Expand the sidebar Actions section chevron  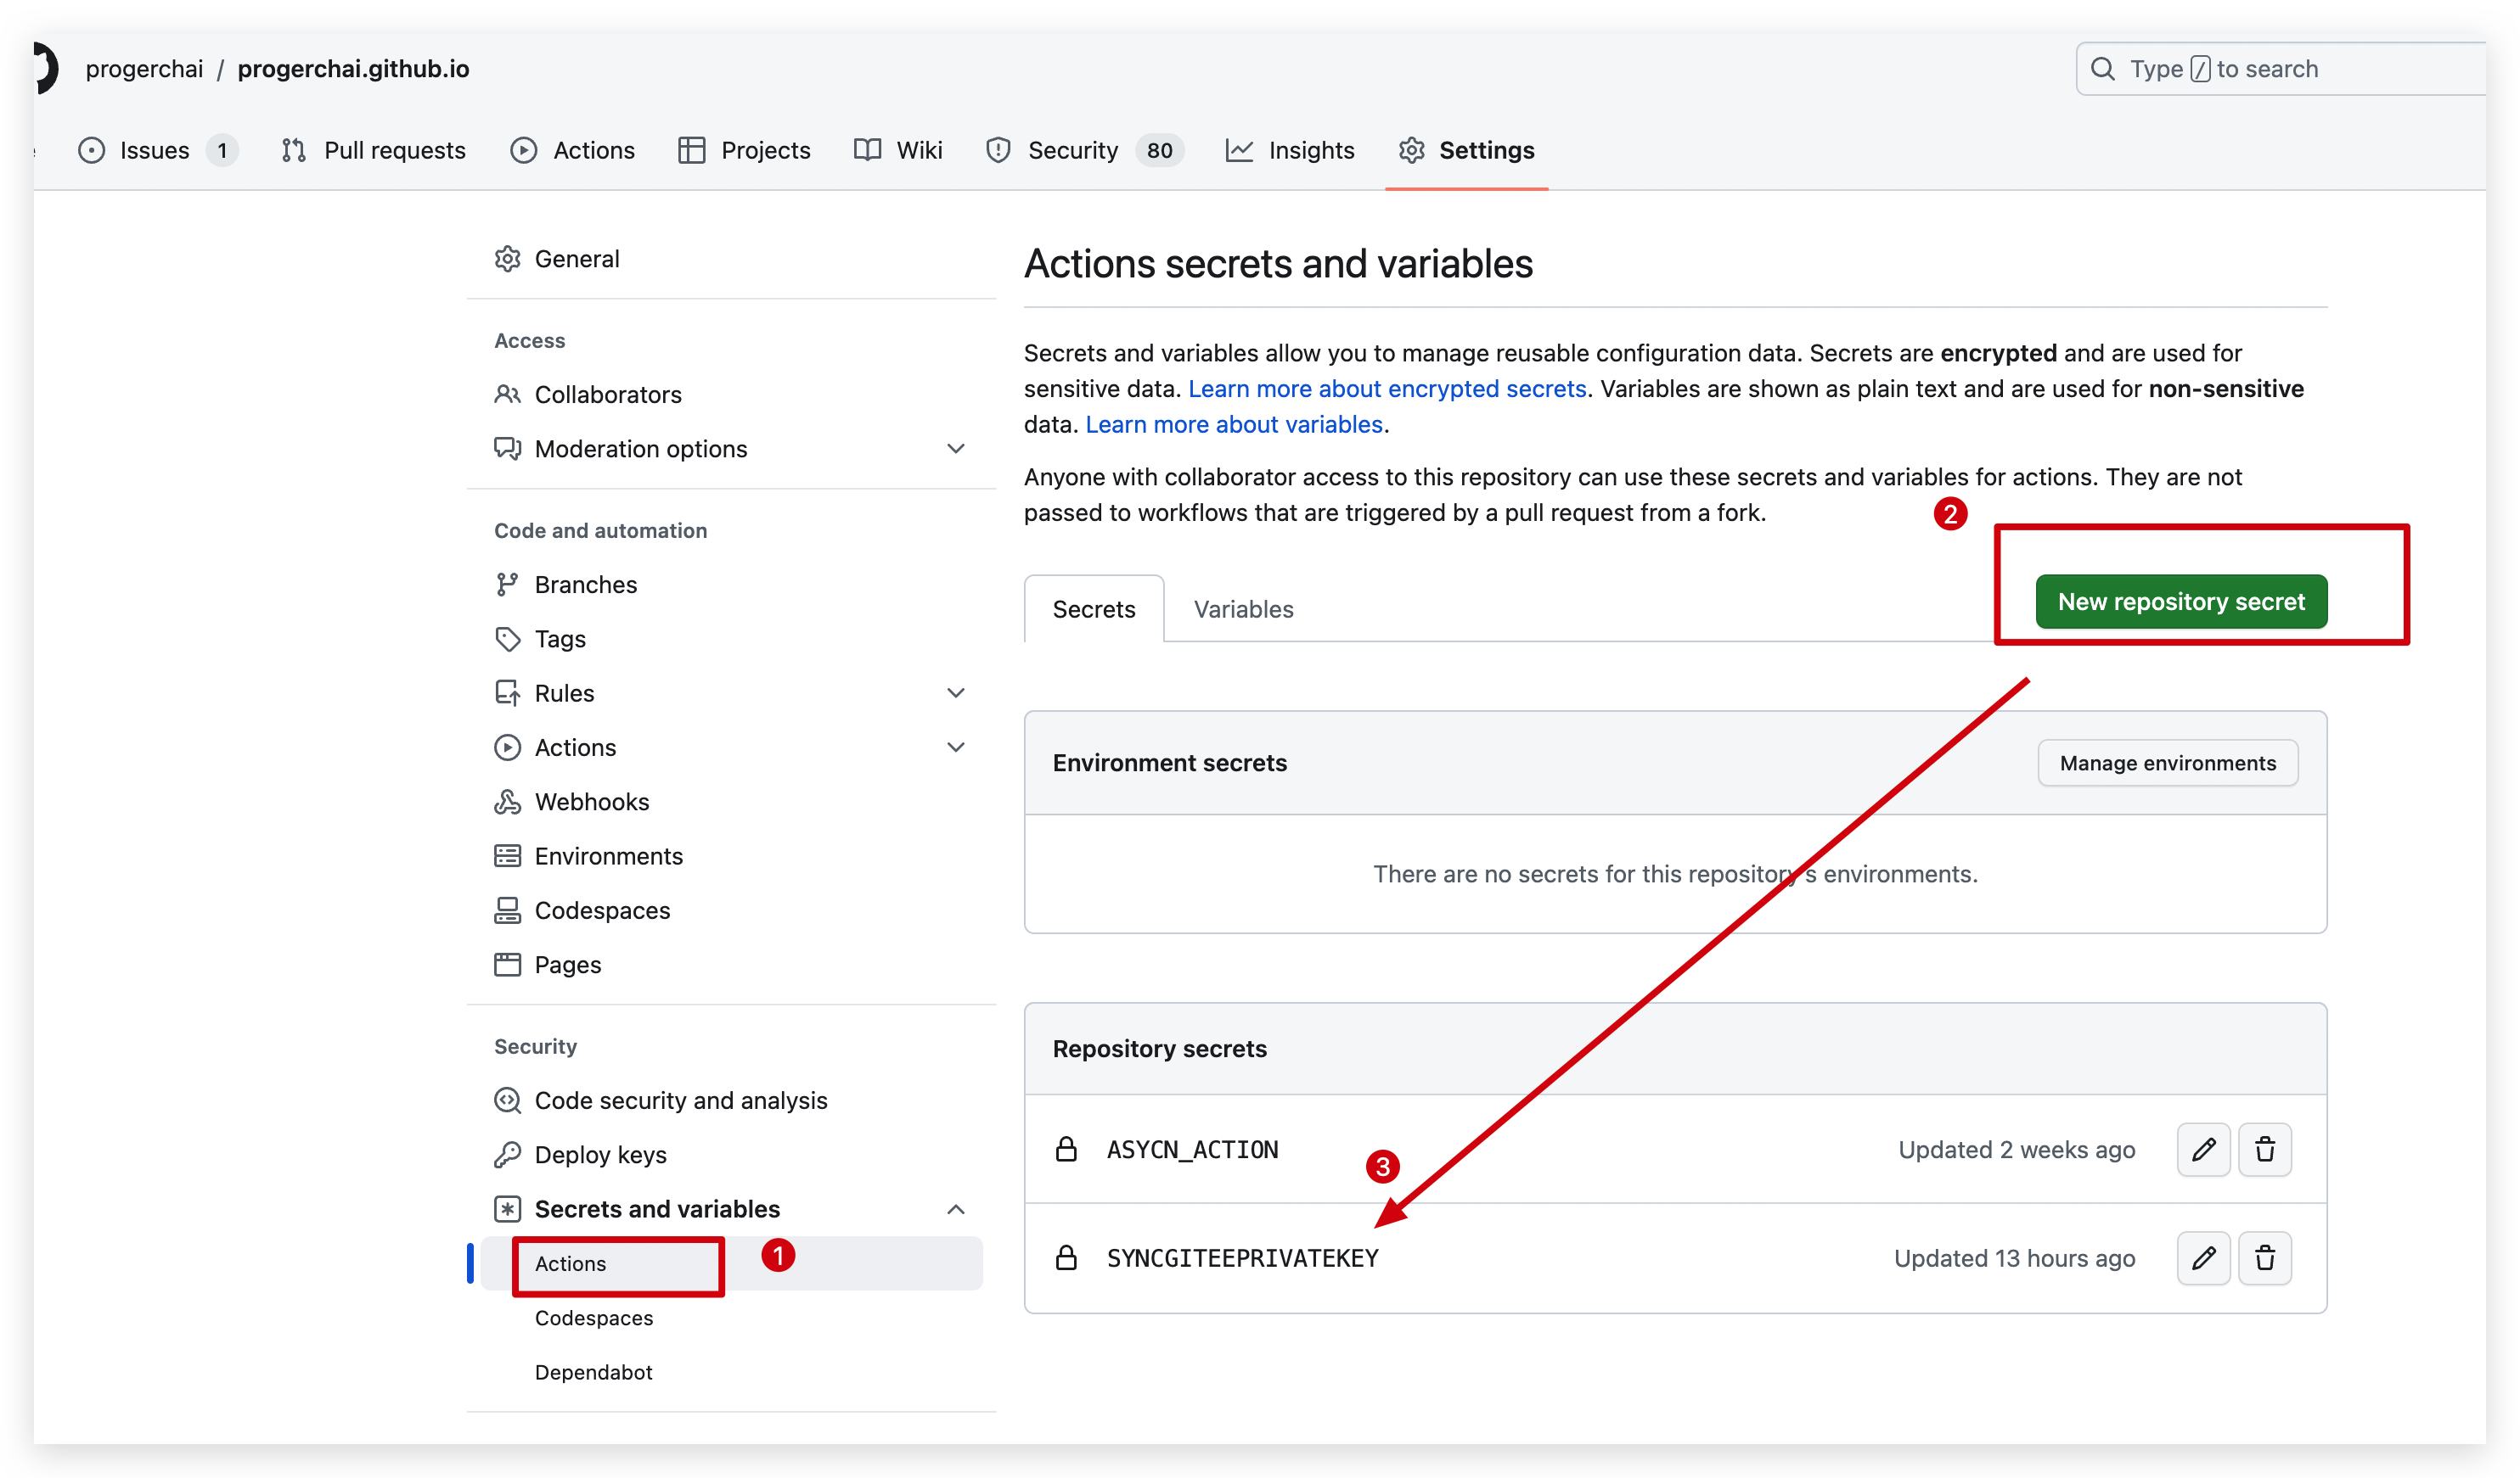(956, 747)
